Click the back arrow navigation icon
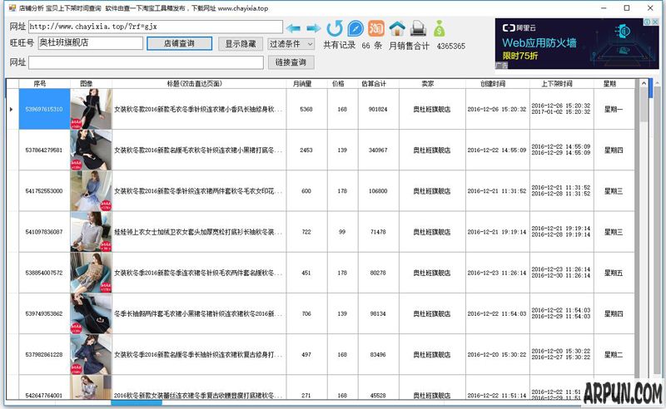The width and height of the screenshot is (666, 409). coord(293,27)
